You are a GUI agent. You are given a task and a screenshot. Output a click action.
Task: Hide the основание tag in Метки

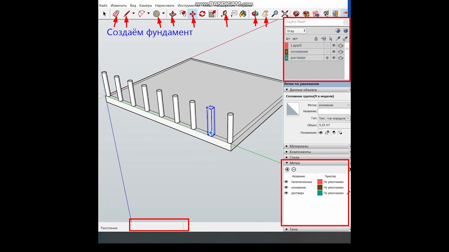286,188
